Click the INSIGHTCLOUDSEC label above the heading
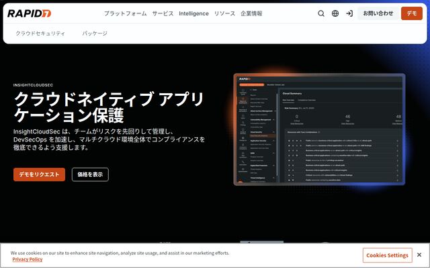Viewport: 430px width, 268px height. 33,85
